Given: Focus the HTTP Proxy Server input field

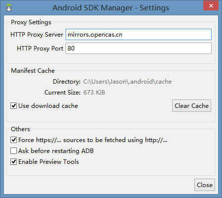Looking at the screenshot, I should coord(139,35).
